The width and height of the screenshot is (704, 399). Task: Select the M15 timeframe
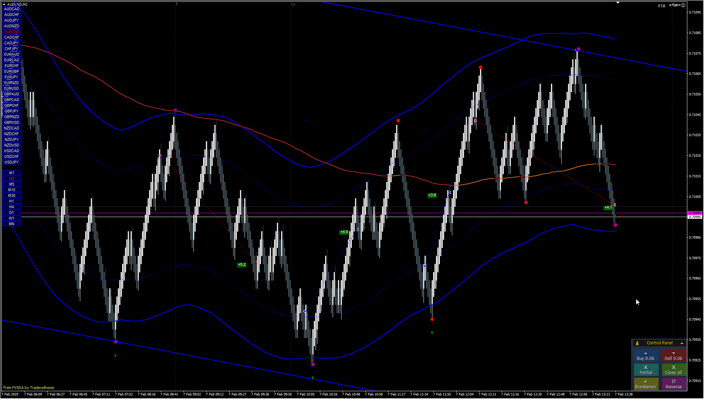click(12, 190)
